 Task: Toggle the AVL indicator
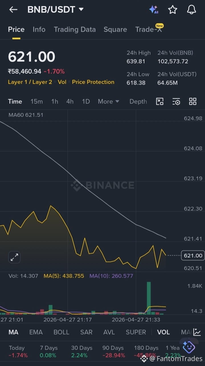pyautogui.click(x=109, y=332)
